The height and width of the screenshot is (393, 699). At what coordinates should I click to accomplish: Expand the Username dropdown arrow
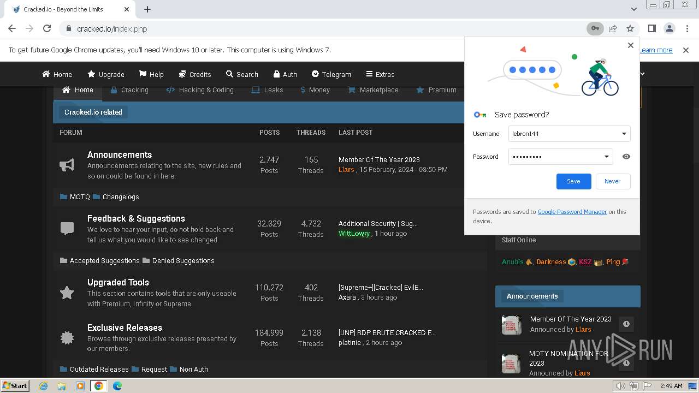pyautogui.click(x=624, y=134)
